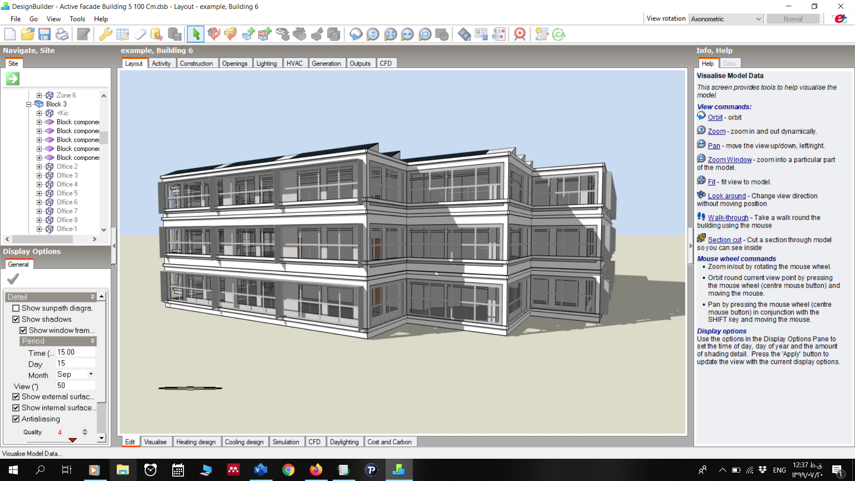Viewport: 855px width, 481px height.
Task: Toggle Show window frames checkbox
Action: [x=23, y=330]
